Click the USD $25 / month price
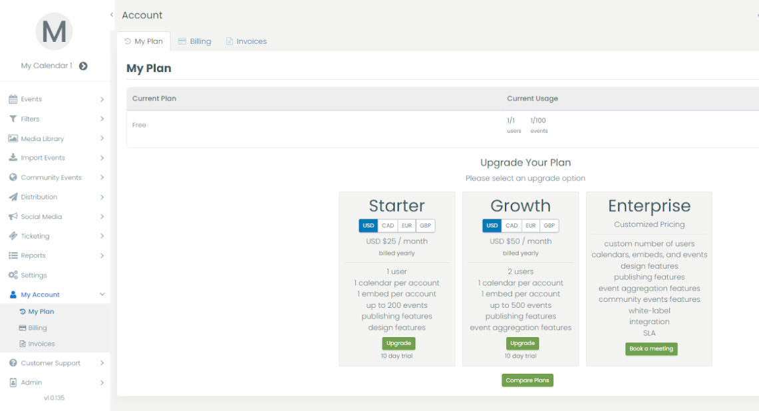Screen dimensions: 759x411 point(397,241)
